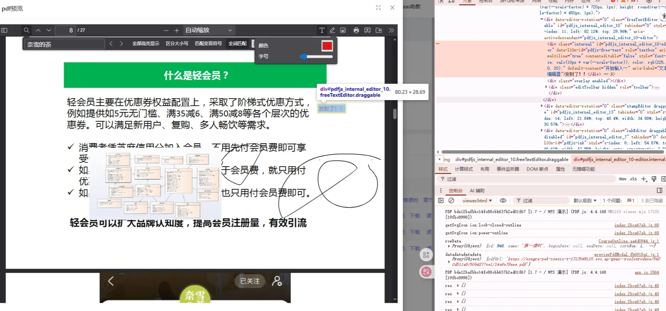Open secondary tools double-chevron menu
The image size is (666, 311).
coord(391,30)
